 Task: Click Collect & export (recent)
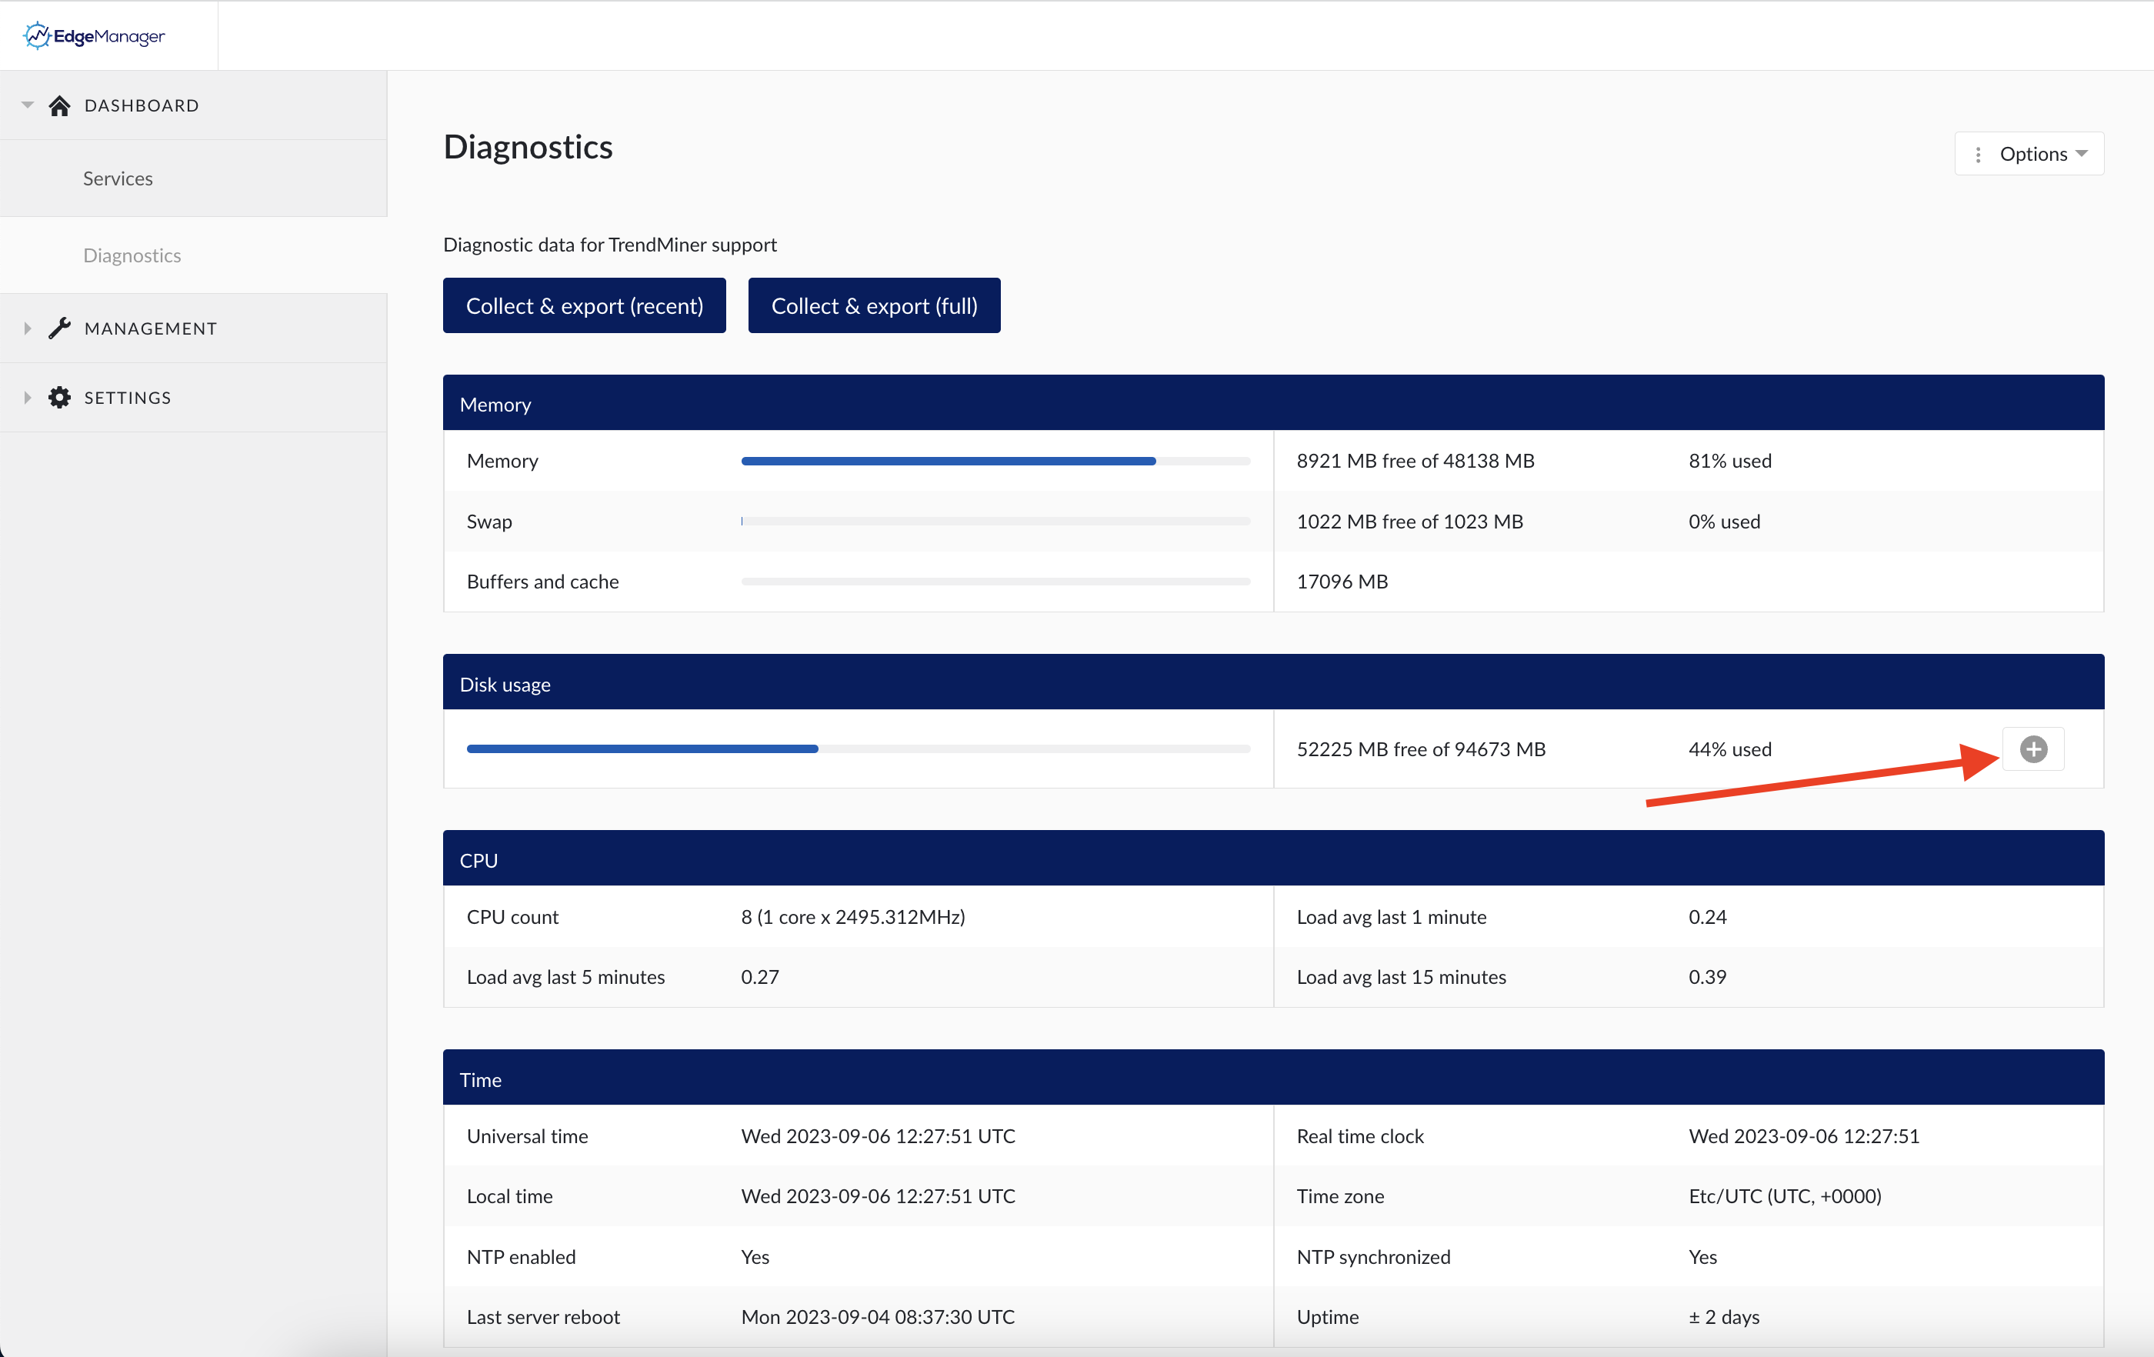[x=584, y=305]
